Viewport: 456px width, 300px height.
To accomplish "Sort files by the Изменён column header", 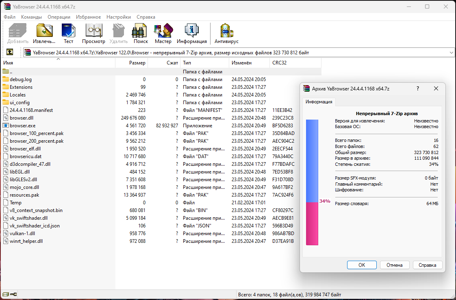I will (x=250, y=63).
